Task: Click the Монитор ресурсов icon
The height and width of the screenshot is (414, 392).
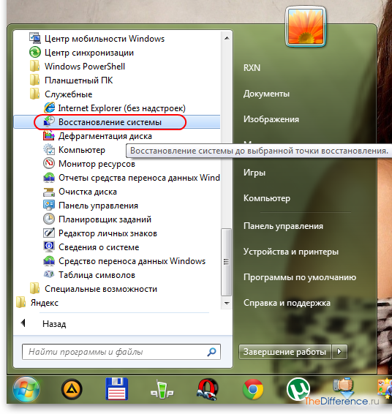Action: pos(49,163)
